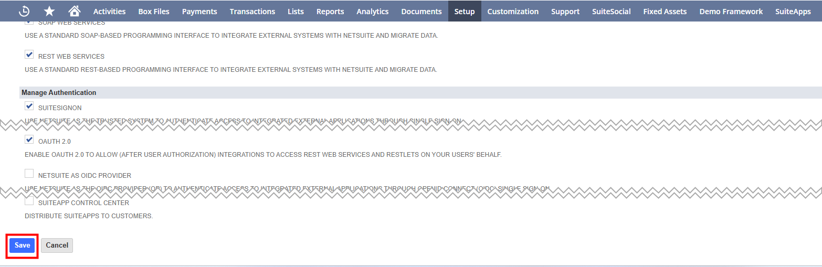Viewport: 822px width, 267px height.
Task: Enable NetSuite as OIDC Provider checkbox
Action: [29, 174]
